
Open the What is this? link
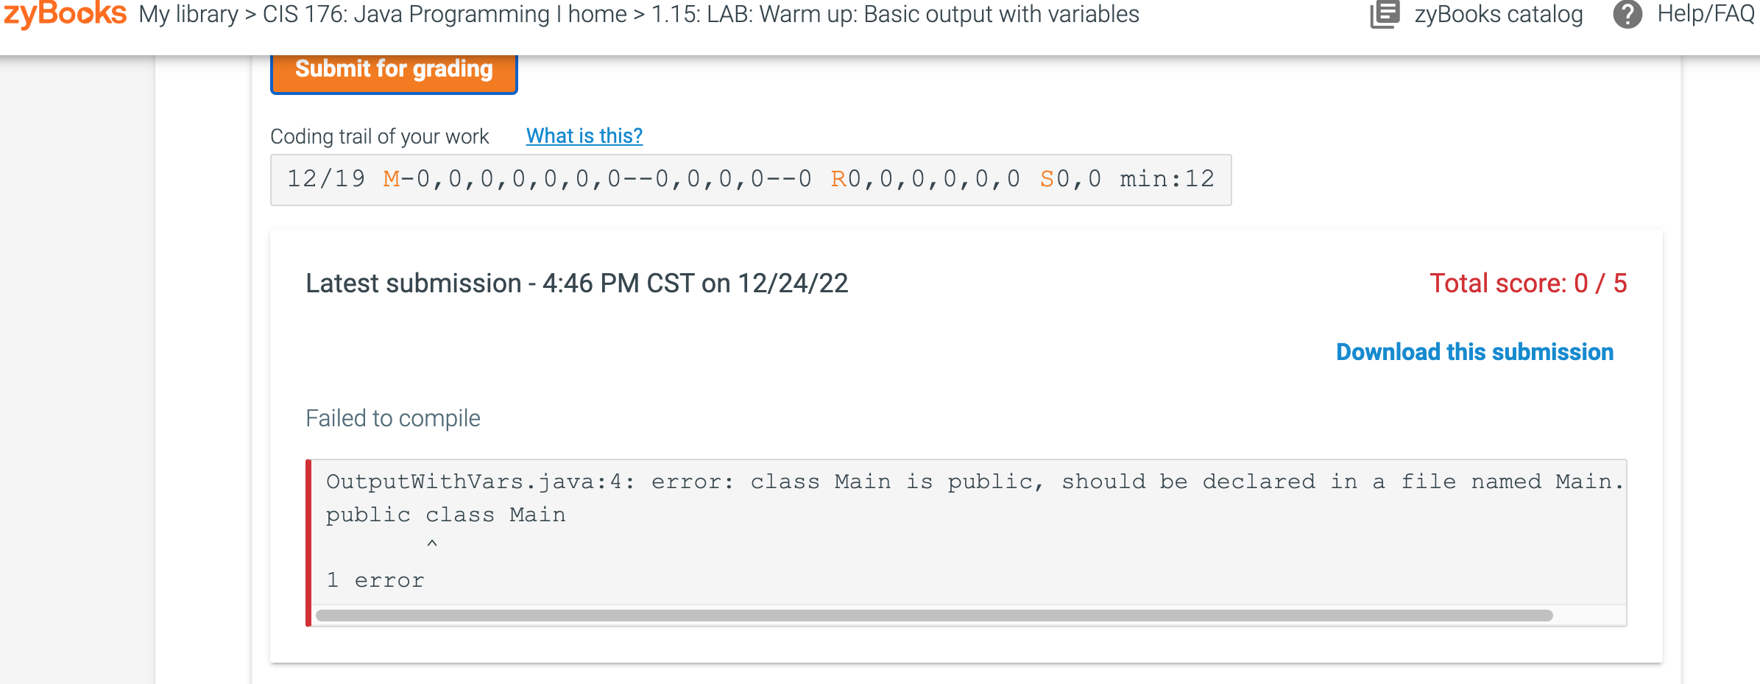(x=584, y=135)
